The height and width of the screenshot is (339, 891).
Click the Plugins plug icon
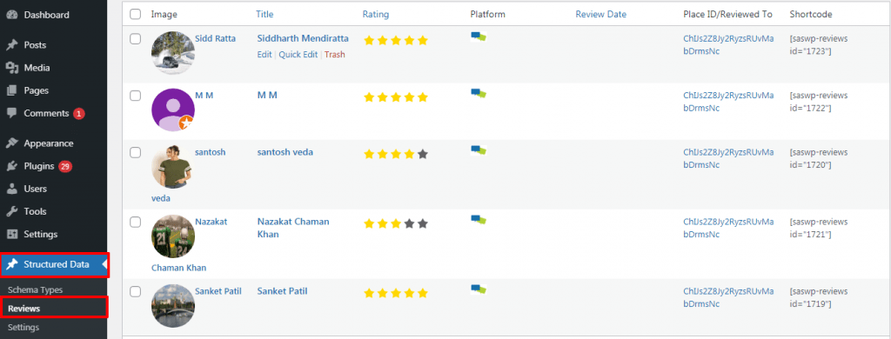pyautogui.click(x=11, y=166)
